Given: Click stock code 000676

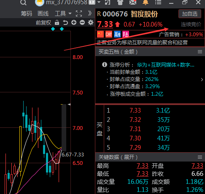Looking at the screenshot, I should point(115,14).
